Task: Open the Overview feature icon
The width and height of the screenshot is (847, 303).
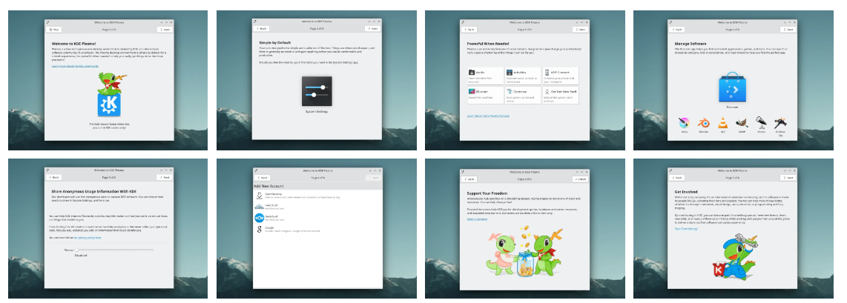Action: pos(509,92)
